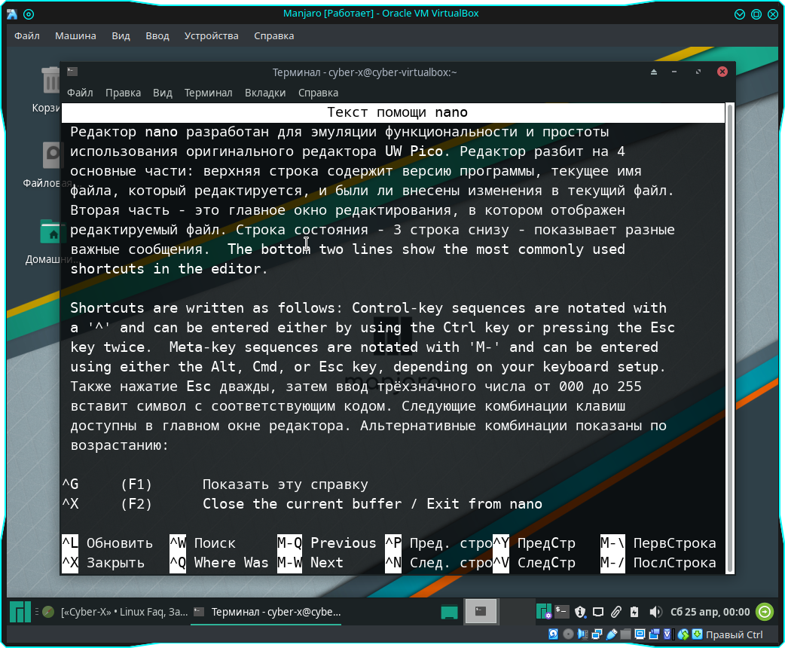Open terminal Правка menu
The width and height of the screenshot is (785, 648).
(x=123, y=93)
